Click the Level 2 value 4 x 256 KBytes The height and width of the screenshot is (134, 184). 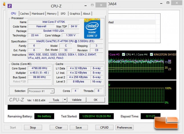click(x=78, y=77)
